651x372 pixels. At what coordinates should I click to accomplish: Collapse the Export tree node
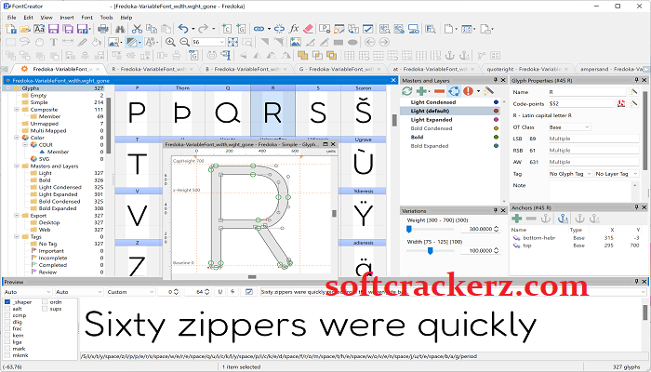click(17, 216)
